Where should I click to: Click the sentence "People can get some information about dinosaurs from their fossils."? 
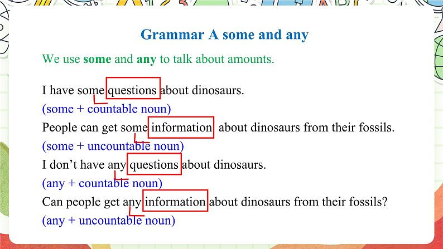click(x=218, y=128)
